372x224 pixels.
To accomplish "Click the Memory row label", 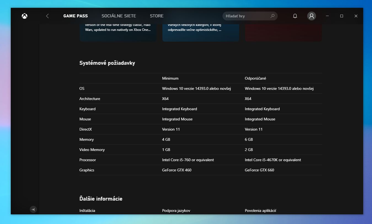I will click(87, 139).
